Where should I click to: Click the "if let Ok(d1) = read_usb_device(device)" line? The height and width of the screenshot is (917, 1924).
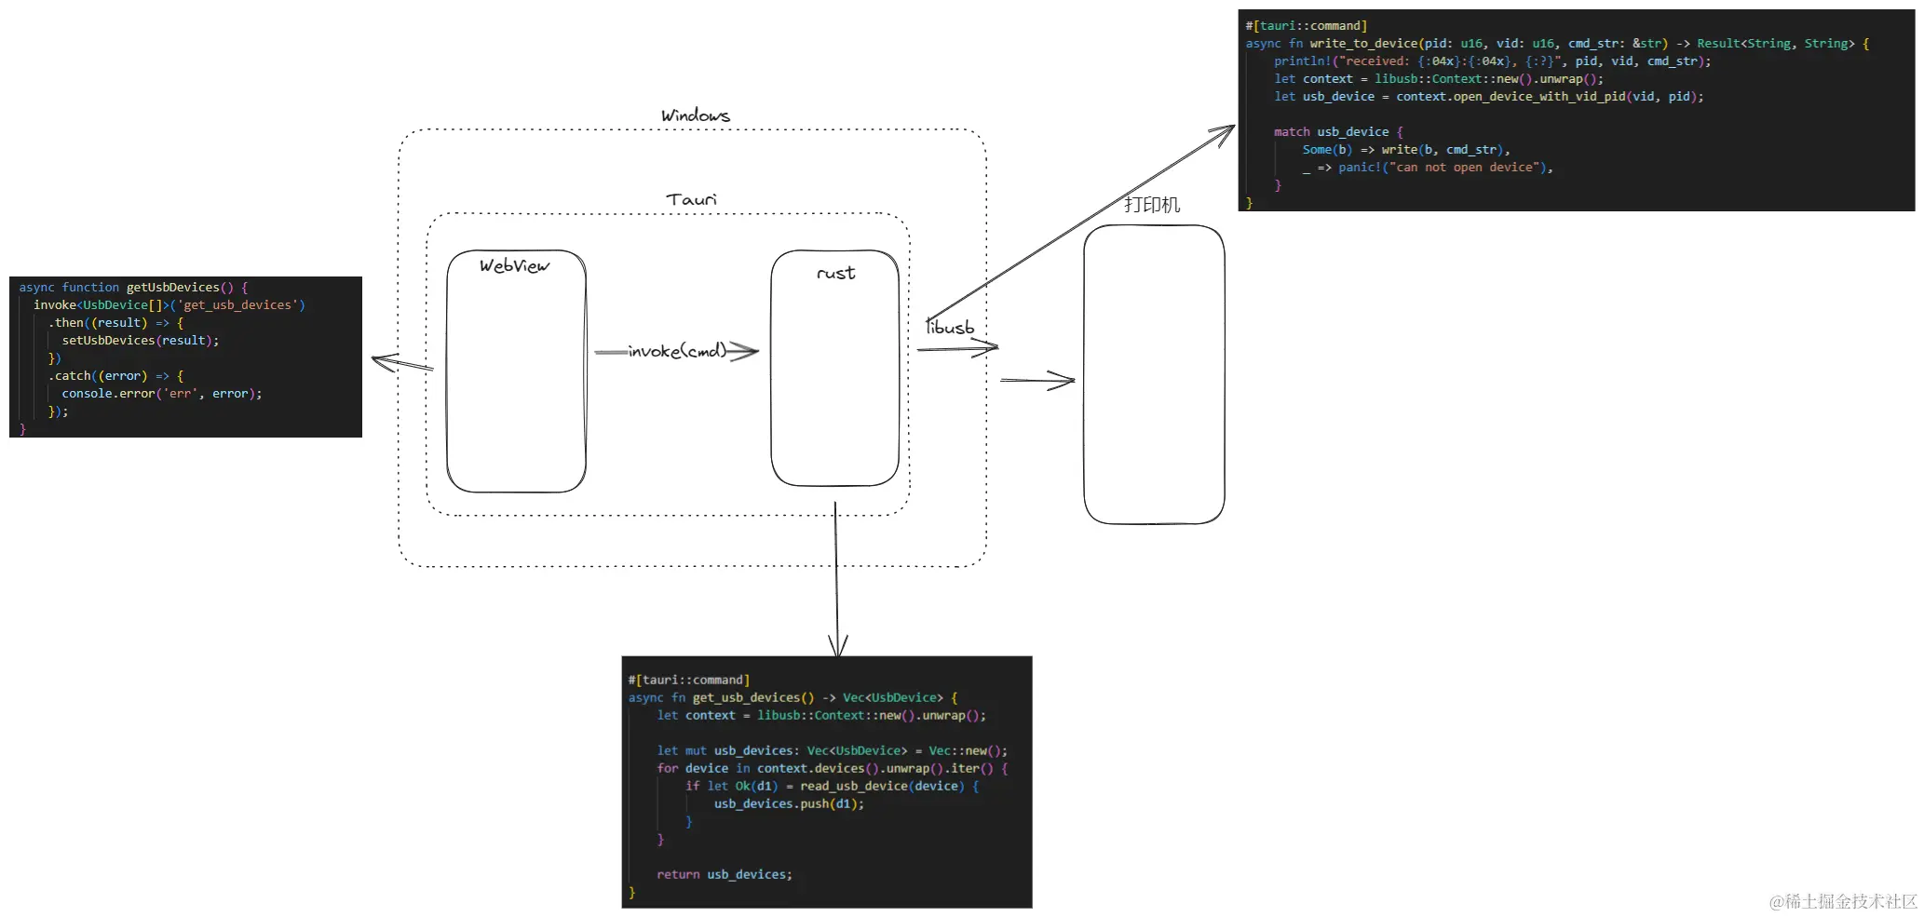[833, 787]
